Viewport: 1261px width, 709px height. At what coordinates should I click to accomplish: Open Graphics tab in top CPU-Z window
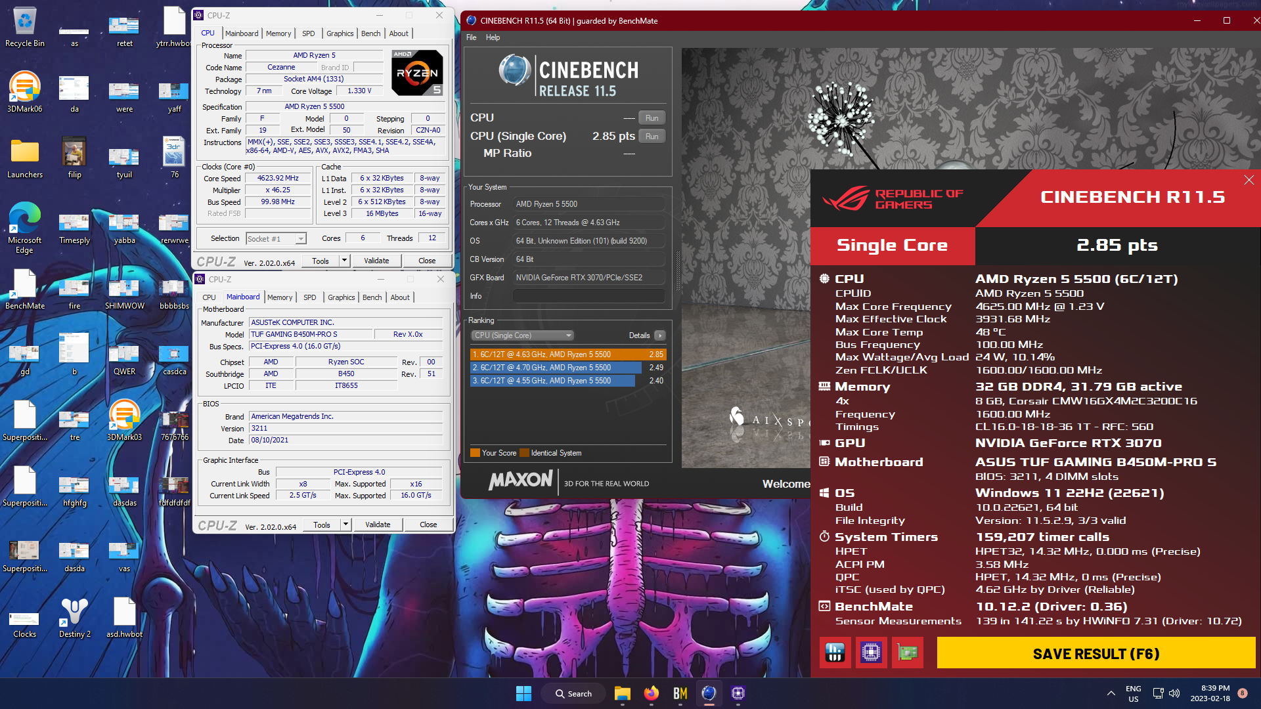[340, 33]
